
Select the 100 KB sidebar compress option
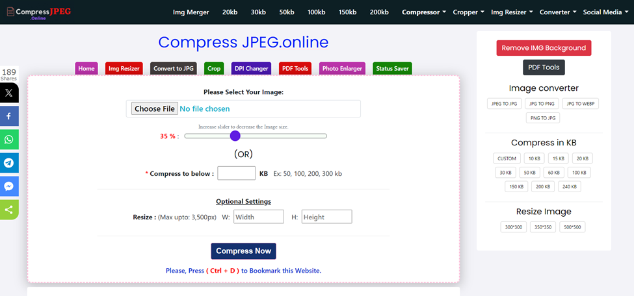579,173
